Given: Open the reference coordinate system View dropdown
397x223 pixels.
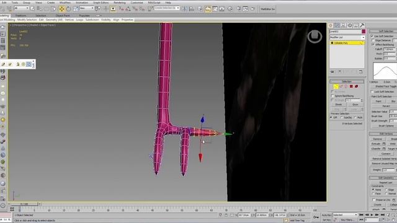Looking at the screenshot, I should click(87, 8).
